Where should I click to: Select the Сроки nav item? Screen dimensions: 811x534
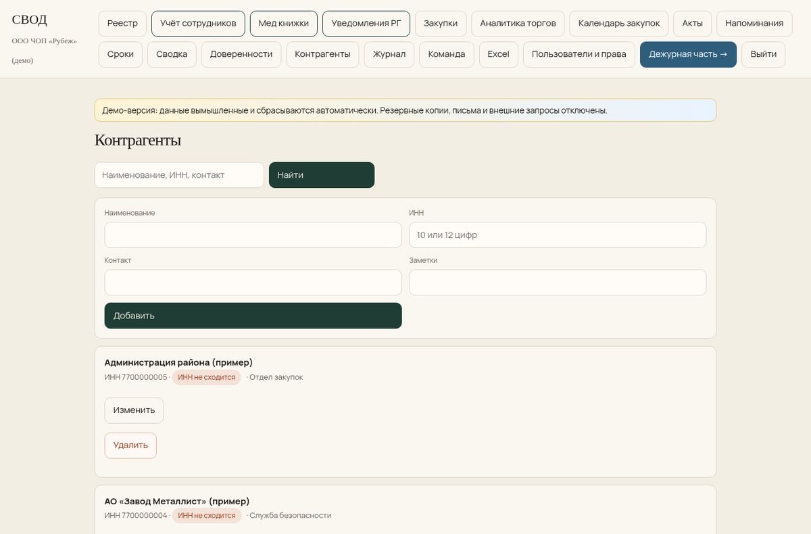click(x=120, y=55)
